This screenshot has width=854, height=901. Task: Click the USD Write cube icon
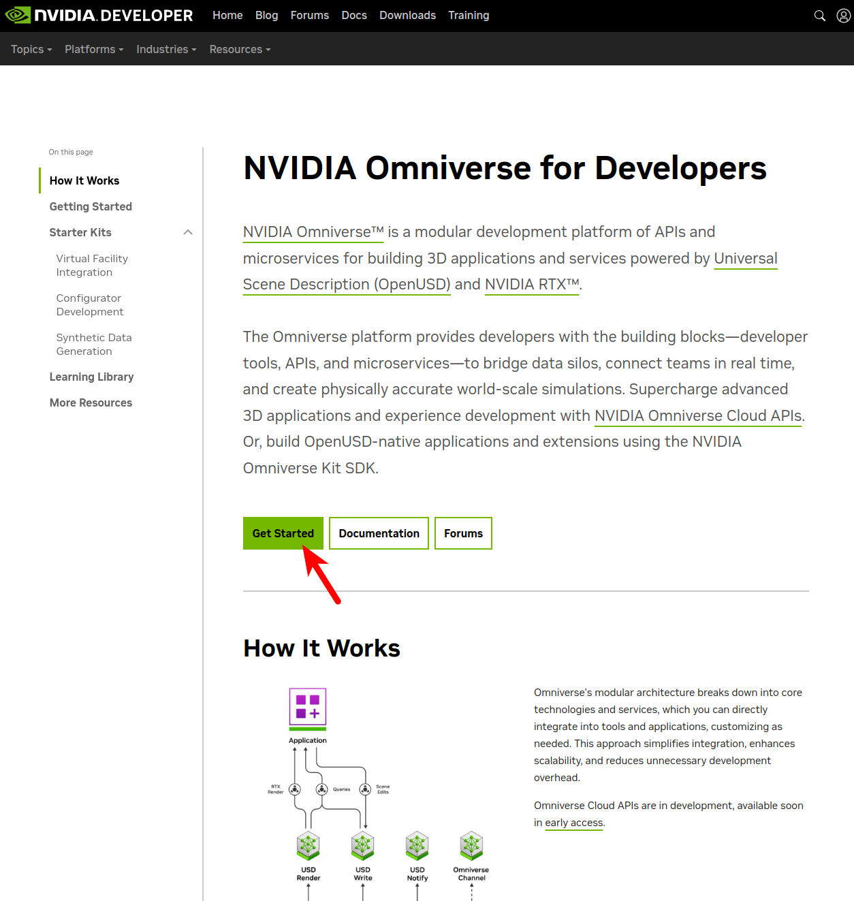pos(362,847)
